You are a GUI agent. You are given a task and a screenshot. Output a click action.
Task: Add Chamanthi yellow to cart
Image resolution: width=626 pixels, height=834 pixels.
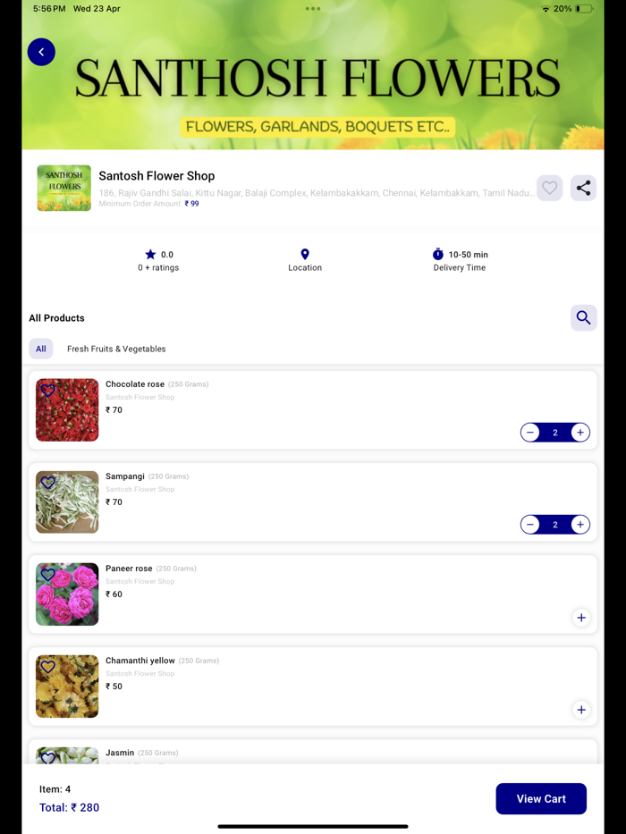click(581, 710)
